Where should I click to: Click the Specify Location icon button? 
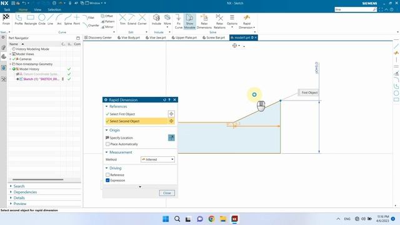point(171,137)
